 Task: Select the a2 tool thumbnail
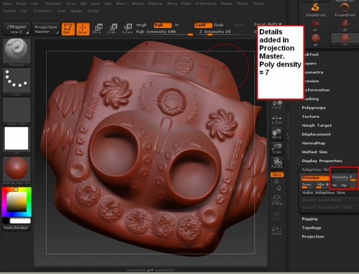click(x=345, y=25)
